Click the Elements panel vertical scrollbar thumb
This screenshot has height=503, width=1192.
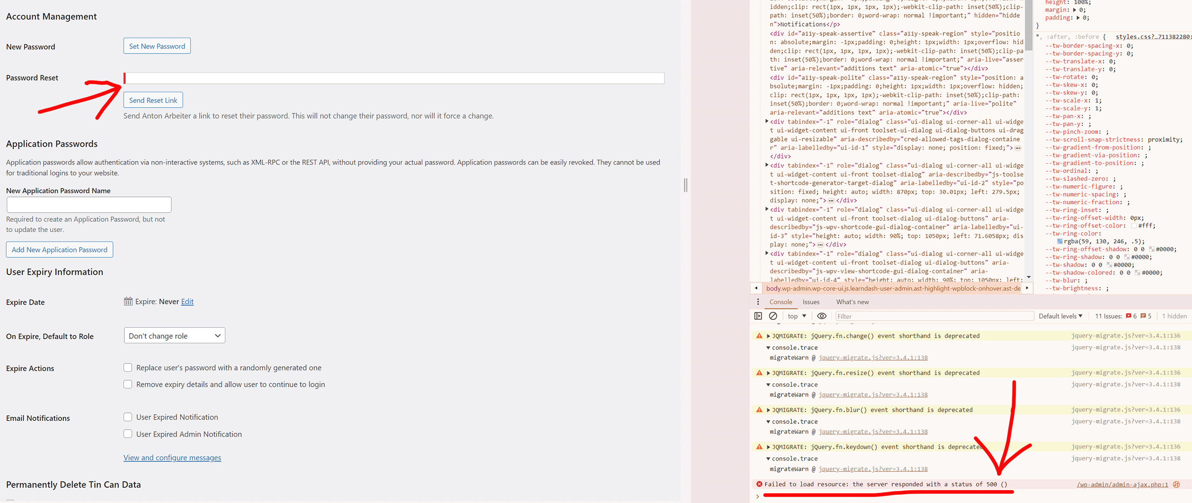pos(1029,26)
